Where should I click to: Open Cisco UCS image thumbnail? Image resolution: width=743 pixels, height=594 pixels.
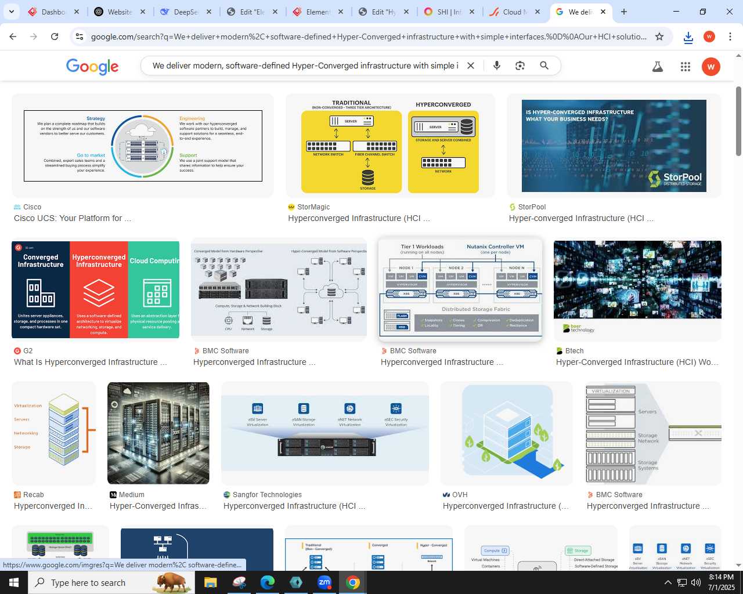pos(143,146)
